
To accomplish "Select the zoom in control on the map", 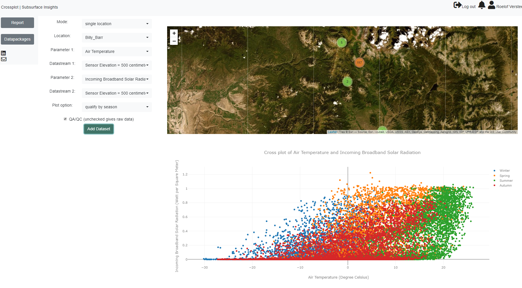I will click(x=174, y=33).
